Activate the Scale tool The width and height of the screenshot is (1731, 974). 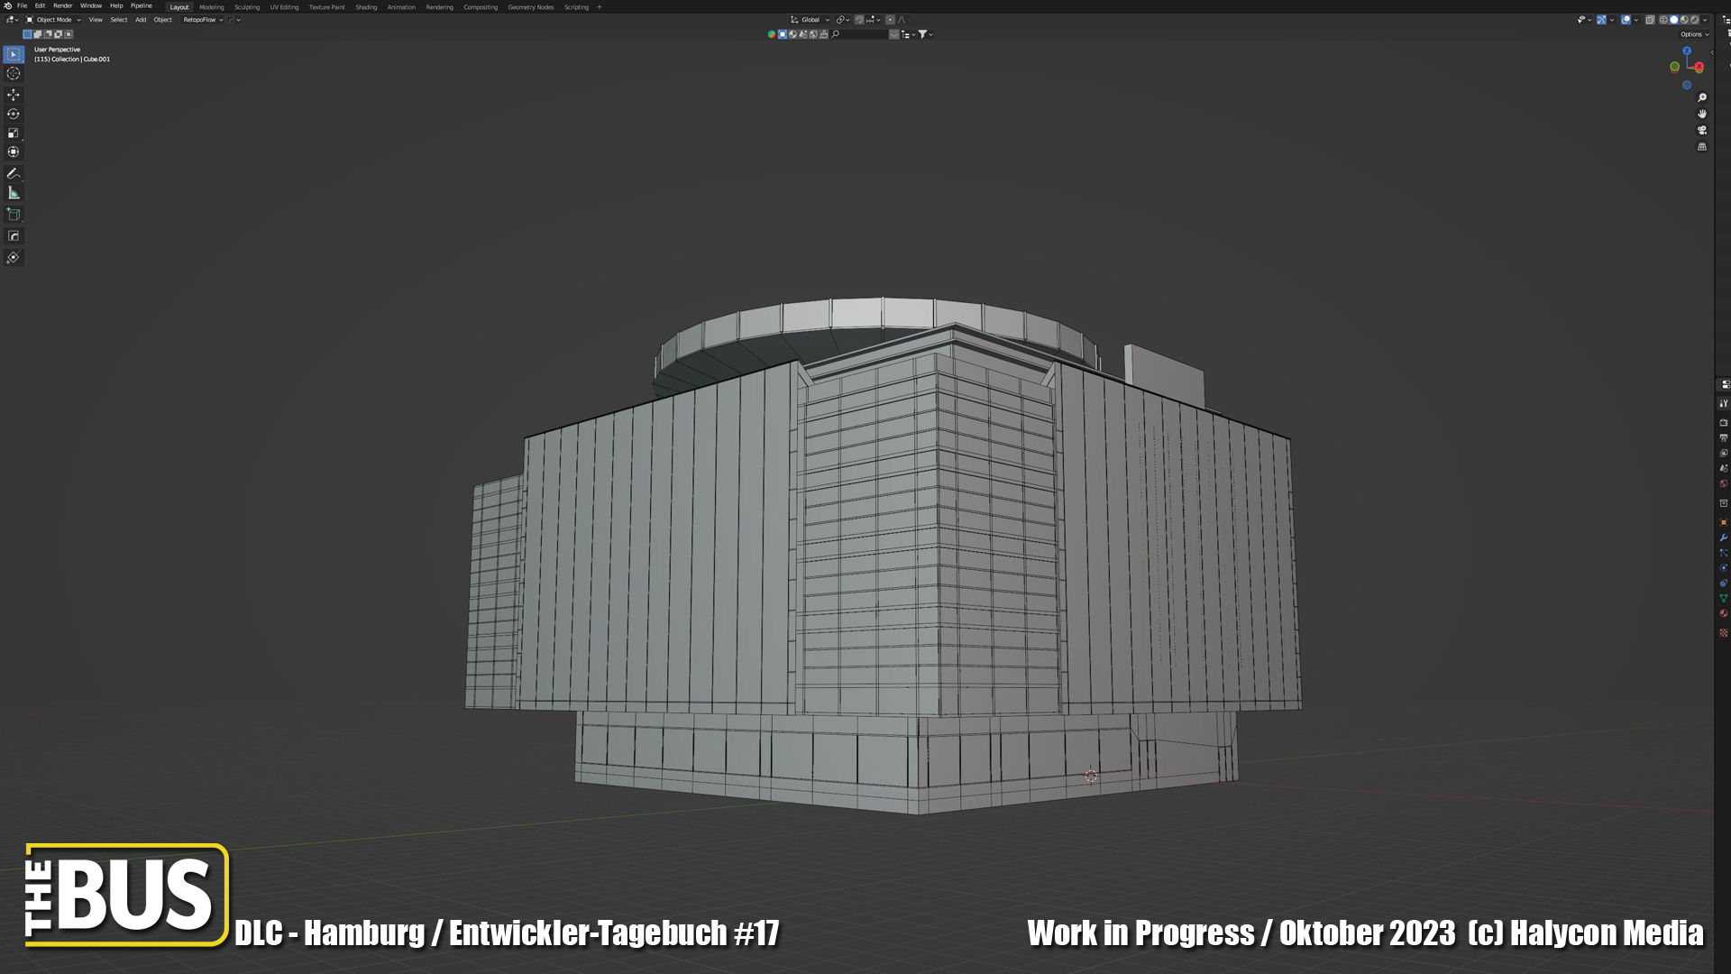[14, 133]
